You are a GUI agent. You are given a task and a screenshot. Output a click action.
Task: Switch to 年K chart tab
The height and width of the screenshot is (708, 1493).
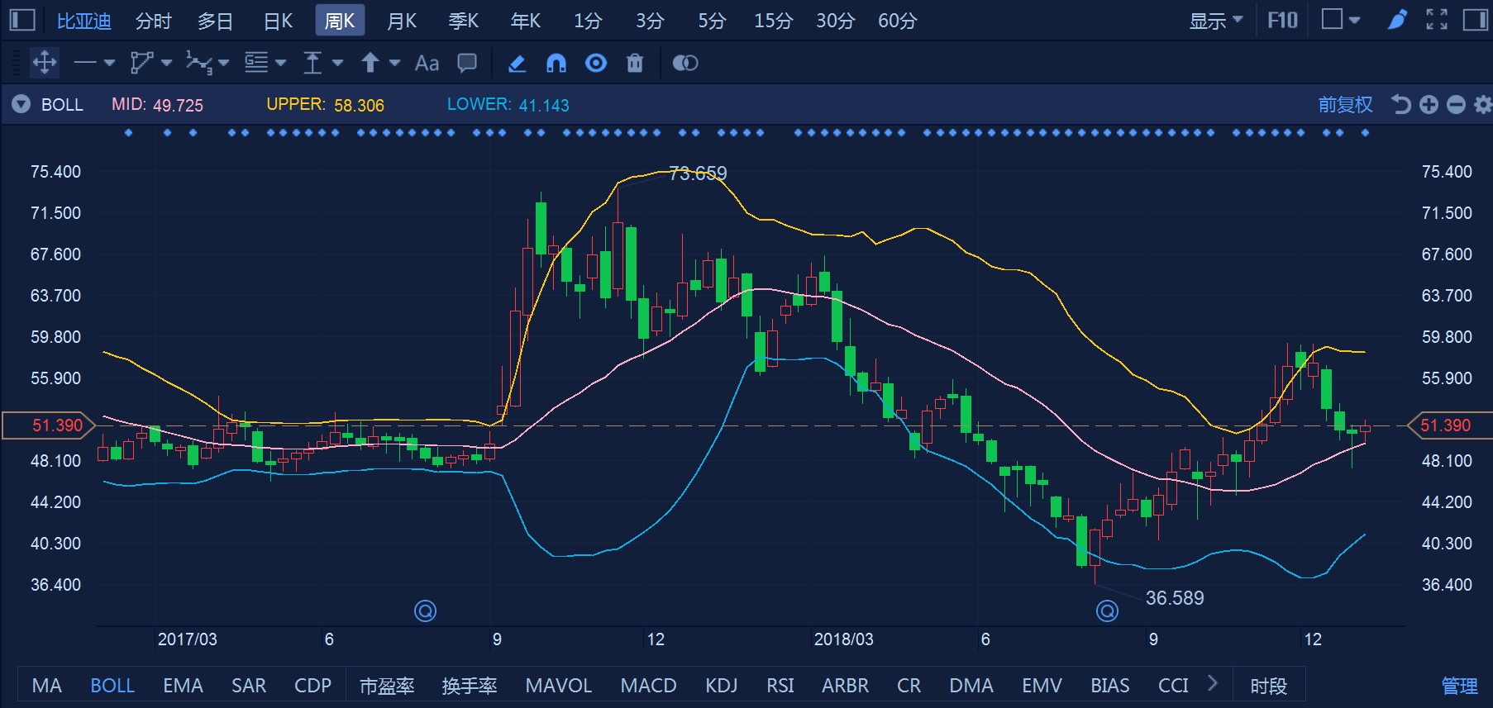click(526, 21)
